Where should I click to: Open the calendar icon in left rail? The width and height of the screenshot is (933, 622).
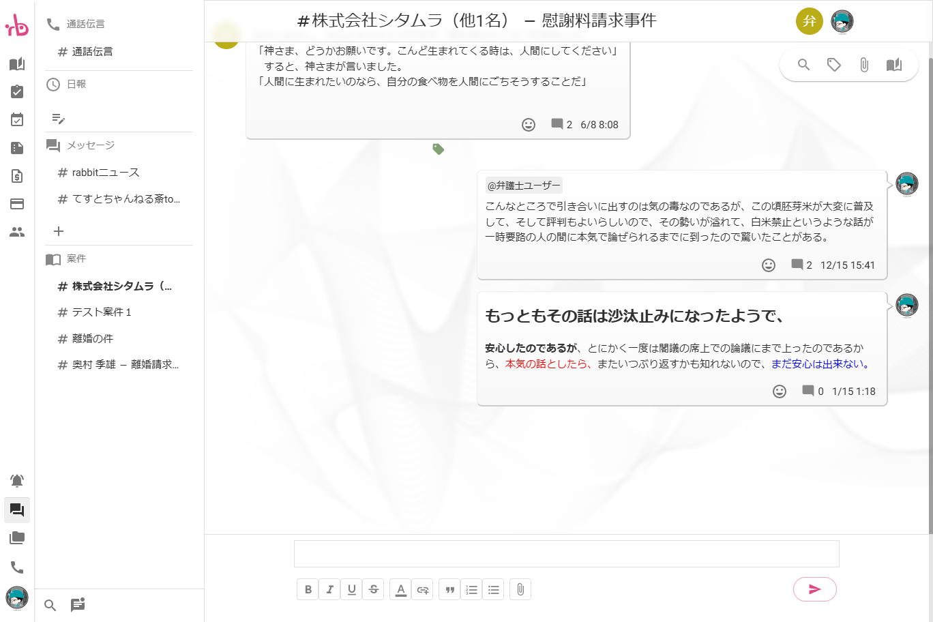(x=17, y=119)
